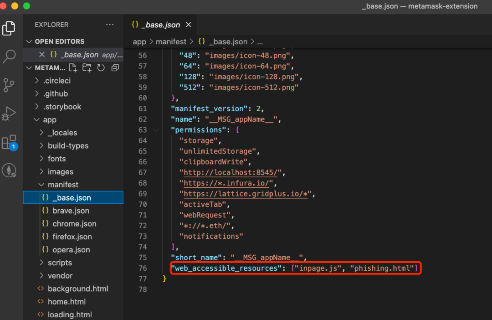Open background.html file
This screenshot has height=320, width=492.
(x=73, y=289)
